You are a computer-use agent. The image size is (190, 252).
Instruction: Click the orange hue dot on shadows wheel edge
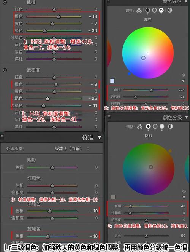170,151
